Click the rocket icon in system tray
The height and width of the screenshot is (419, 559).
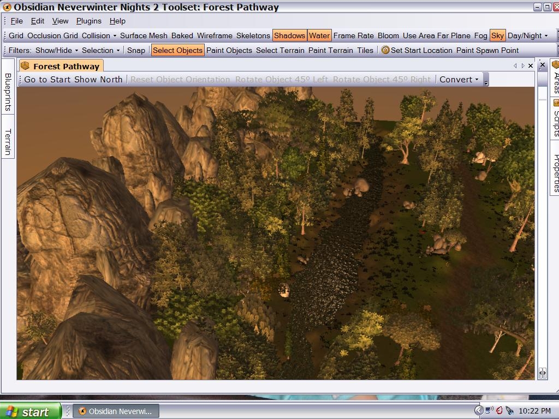[x=509, y=411]
